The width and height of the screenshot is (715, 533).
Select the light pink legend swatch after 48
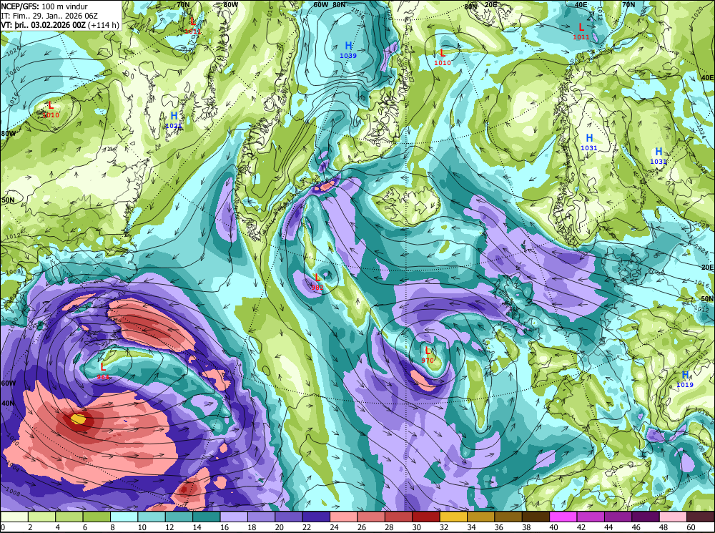(x=673, y=517)
